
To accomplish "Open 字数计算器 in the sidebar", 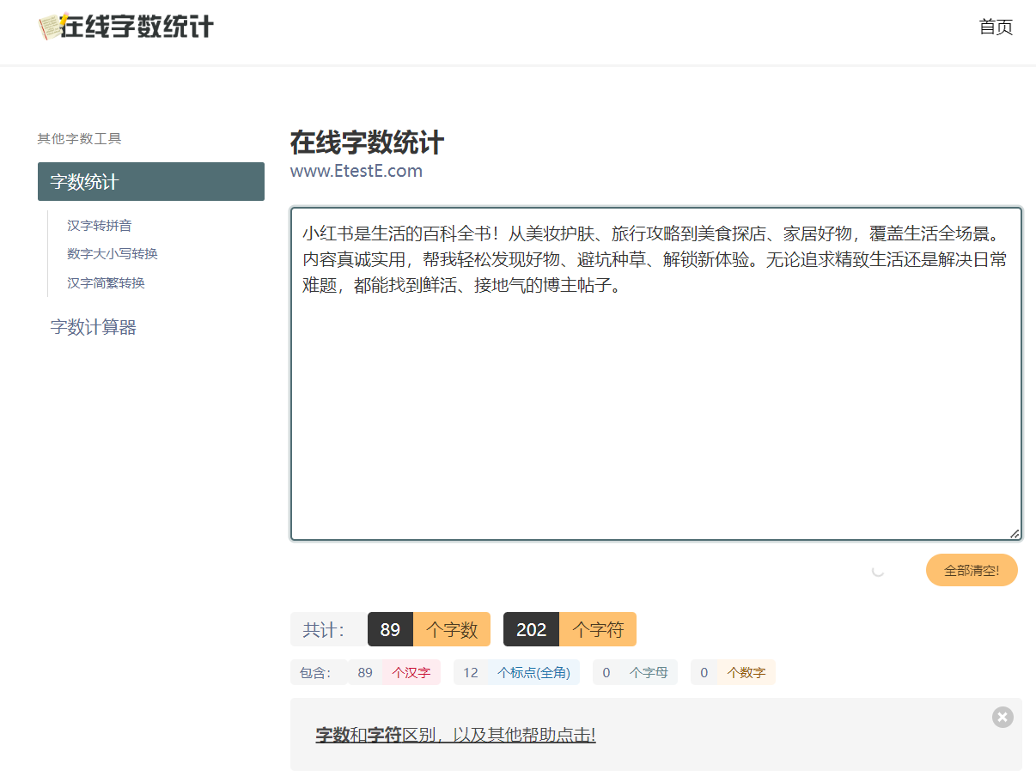I will tap(94, 327).
